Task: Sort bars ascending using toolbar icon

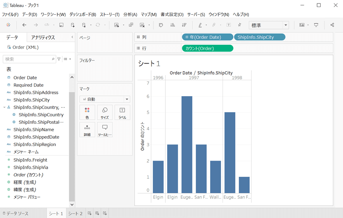Action: pos(173,25)
